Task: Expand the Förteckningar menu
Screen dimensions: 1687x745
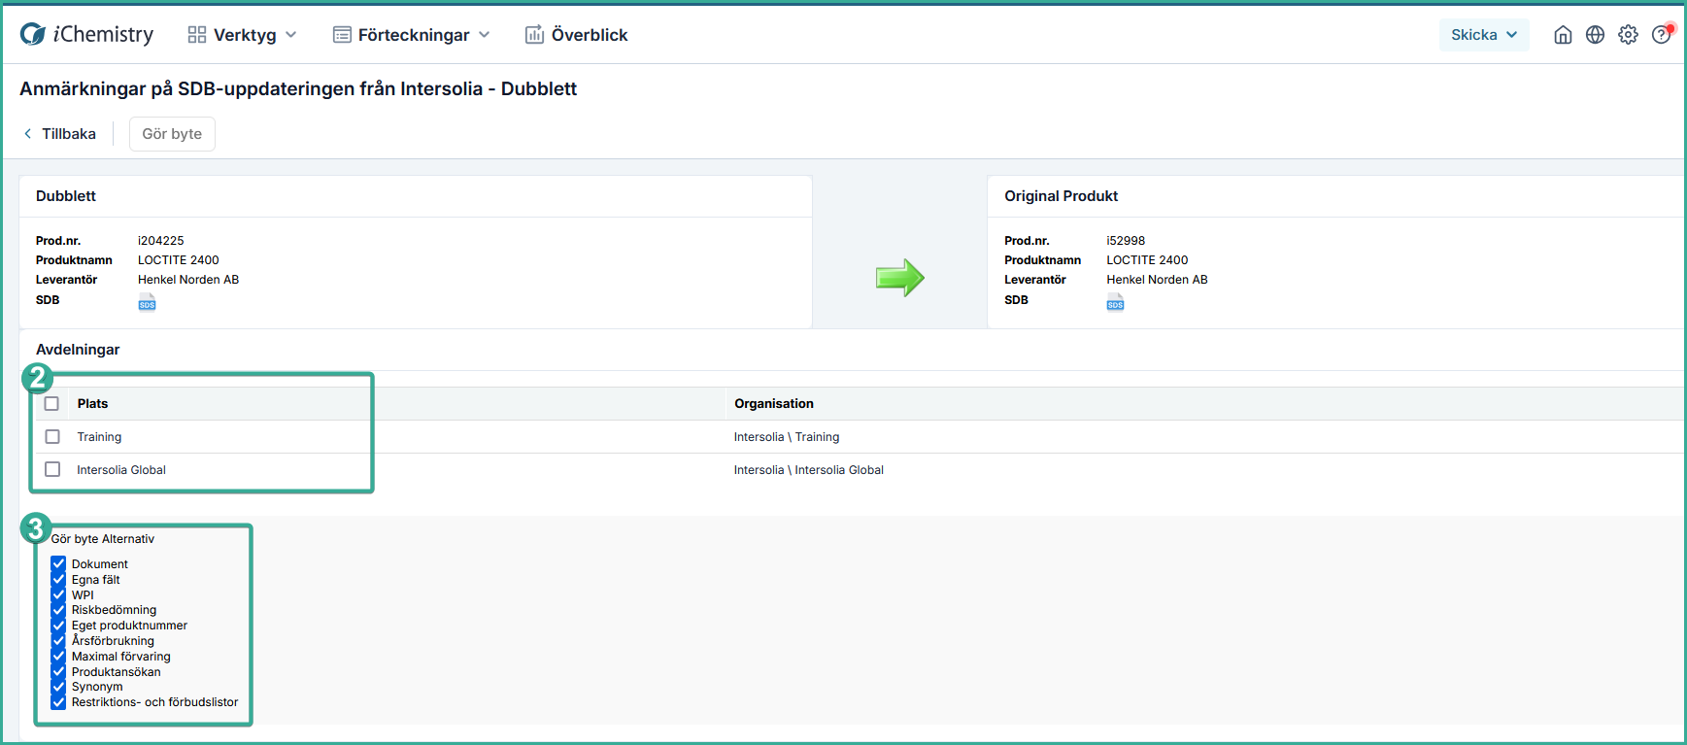Action: 412,35
